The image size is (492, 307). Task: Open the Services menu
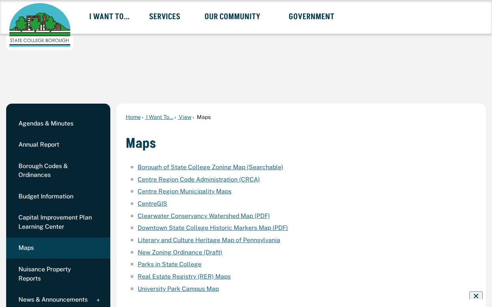pos(165,17)
